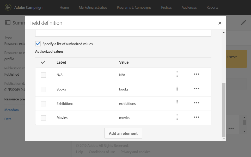251x157 pixels.
Task: Select the Books row checkbox
Action: coord(43,89)
